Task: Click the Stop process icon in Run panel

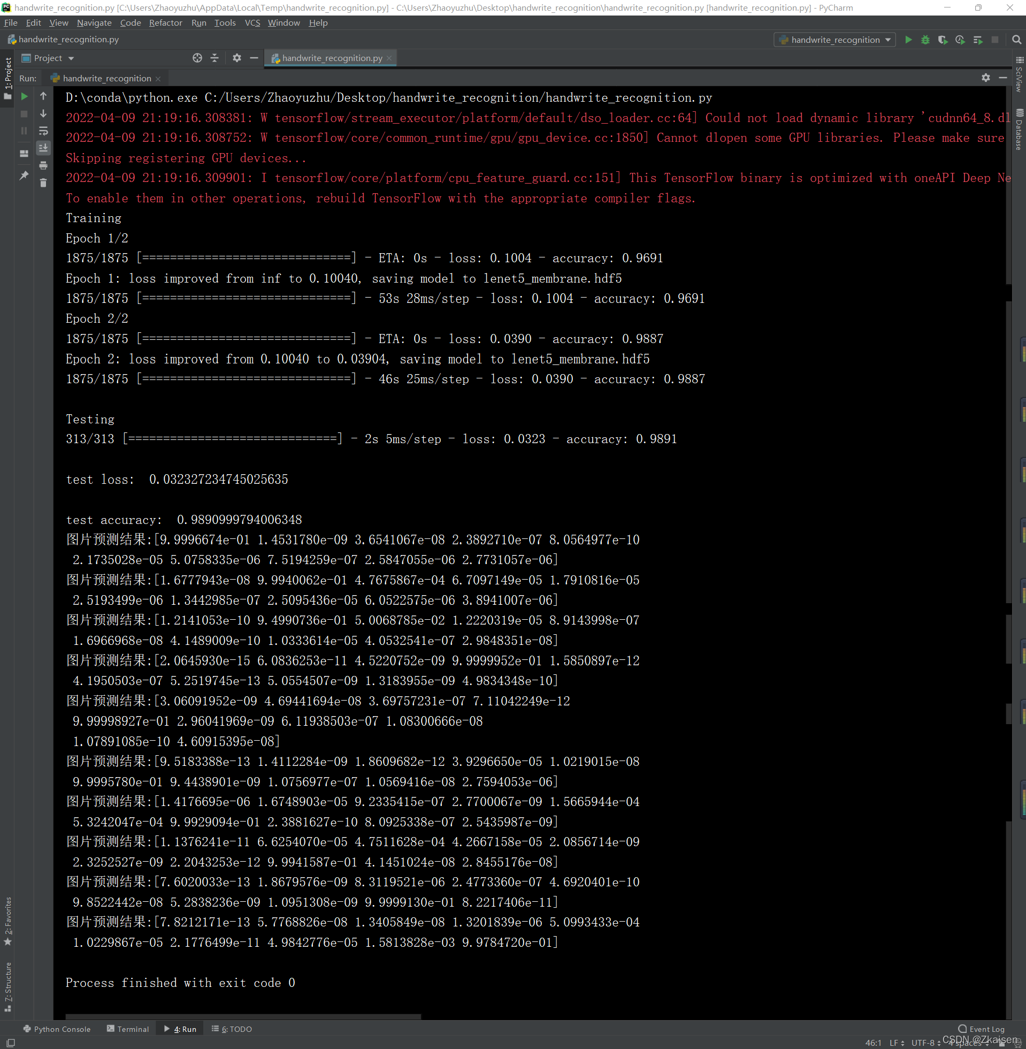Action: click(24, 114)
